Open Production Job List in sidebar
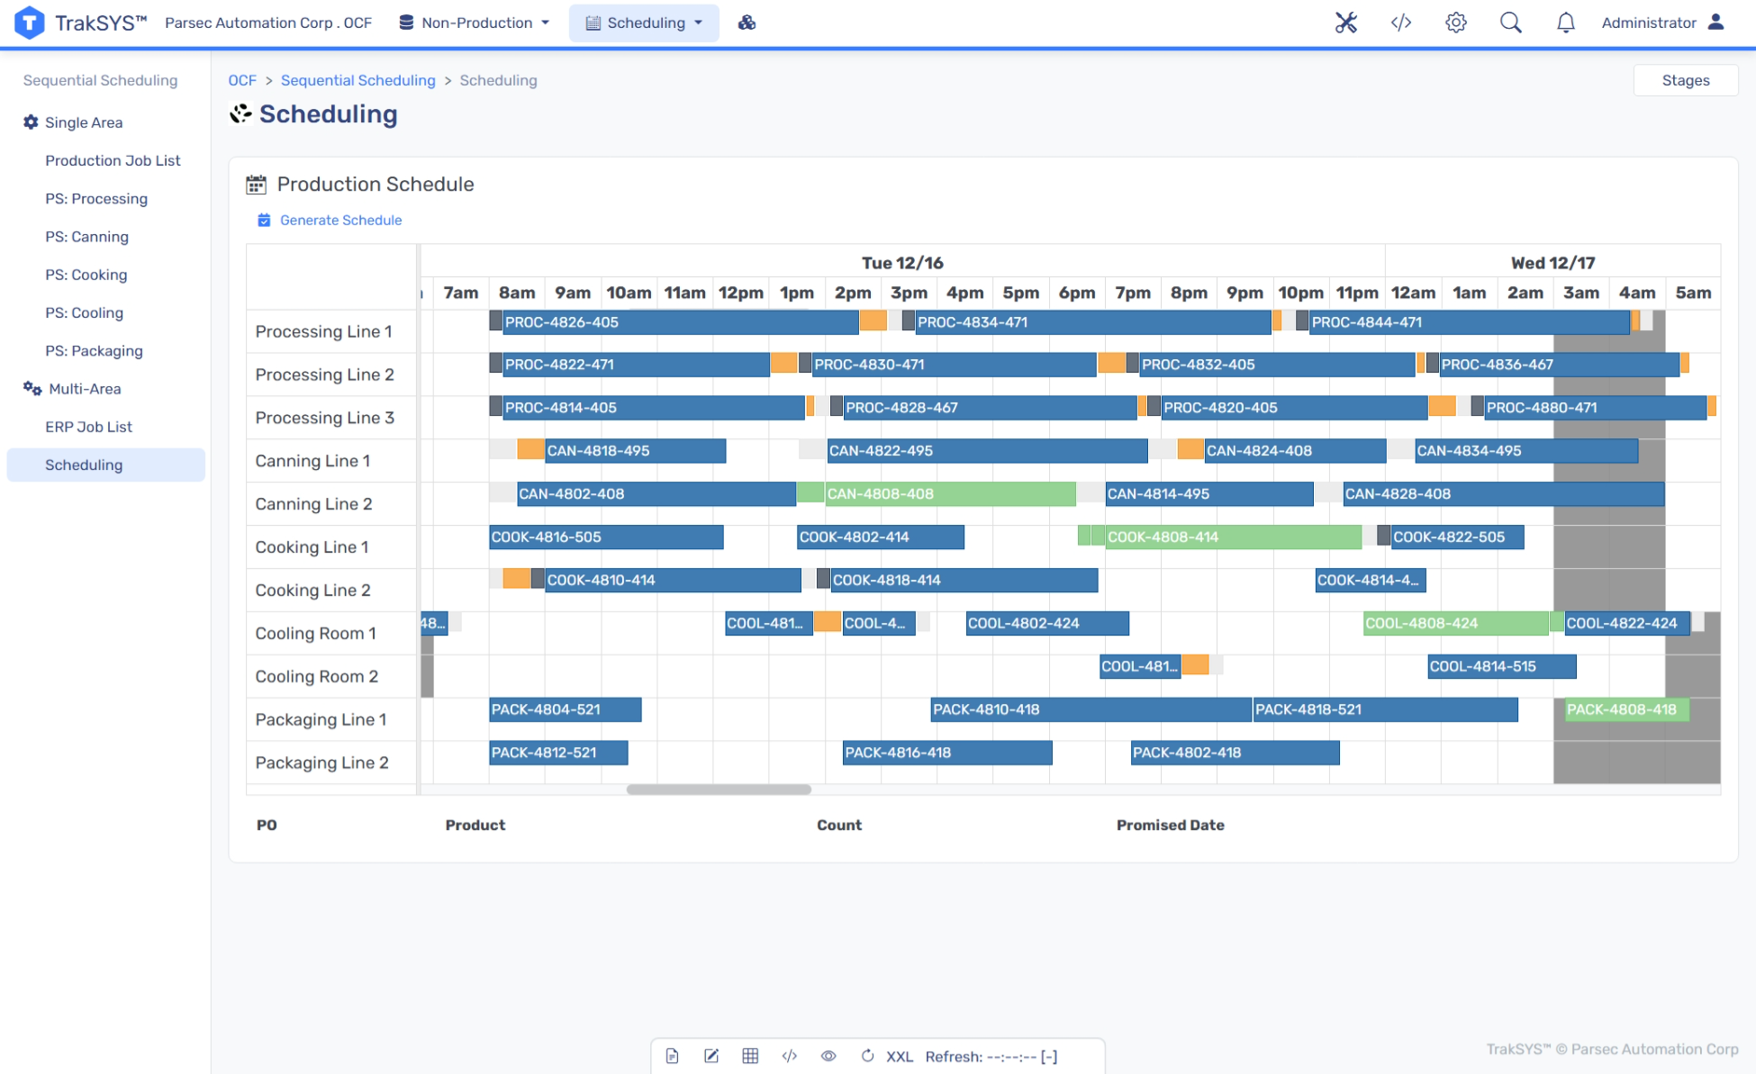 point(113,160)
